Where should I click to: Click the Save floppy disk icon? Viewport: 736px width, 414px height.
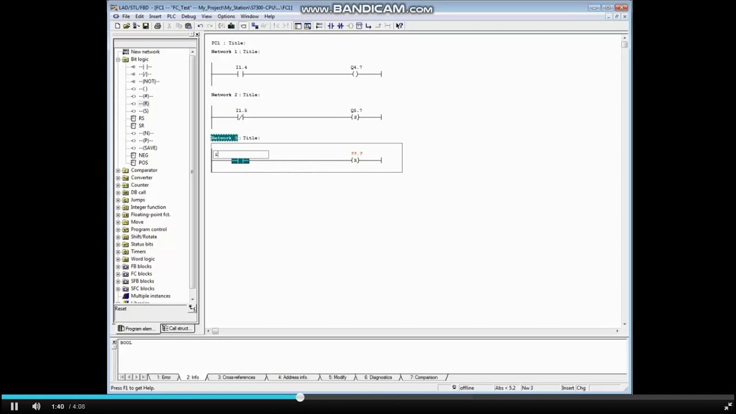(145, 26)
